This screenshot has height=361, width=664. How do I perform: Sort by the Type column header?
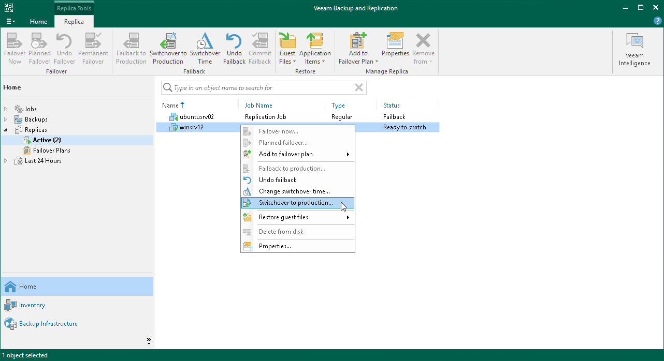[x=338, y=106]
